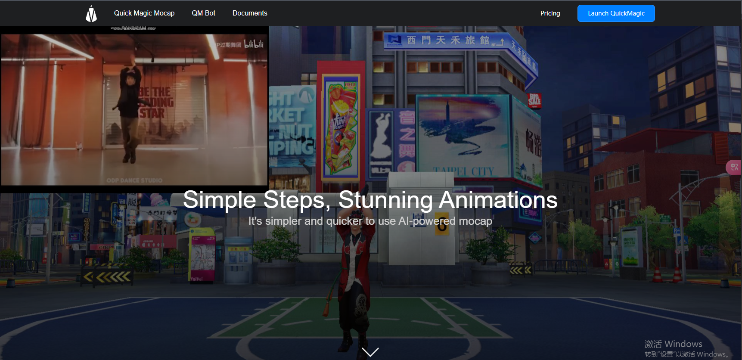Screen dimensions: 742x360
Task: Click the Launch QuickMagic button
Action: pos(616,13)
